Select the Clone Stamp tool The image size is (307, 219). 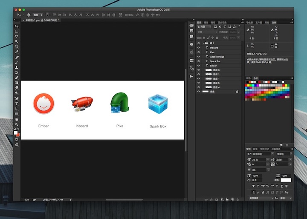tap(17, 67)
